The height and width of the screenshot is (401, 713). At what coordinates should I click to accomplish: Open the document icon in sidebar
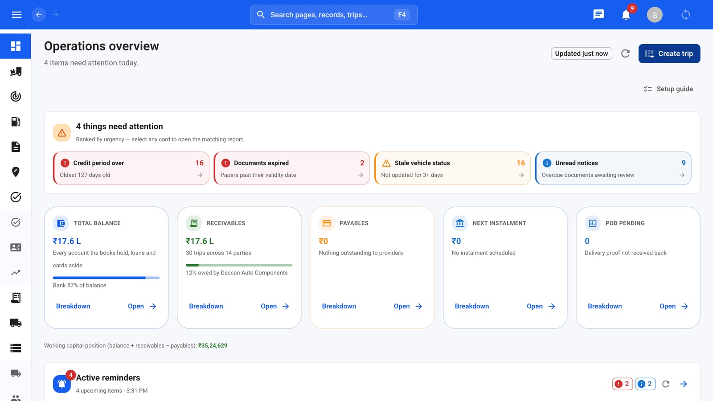pos(16,147)
